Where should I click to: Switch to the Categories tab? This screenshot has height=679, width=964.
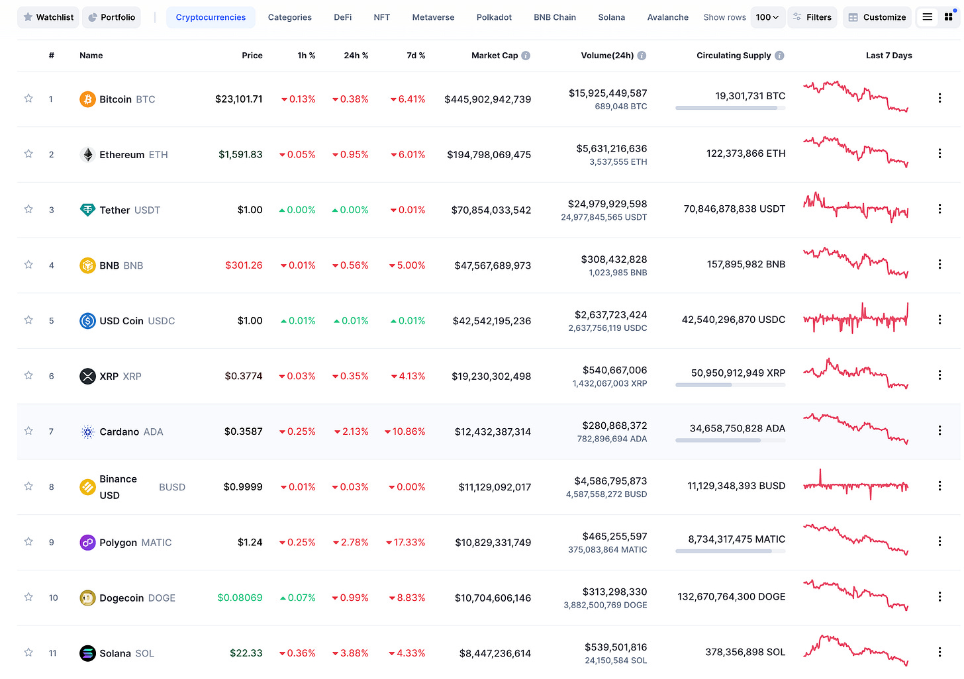289,17
